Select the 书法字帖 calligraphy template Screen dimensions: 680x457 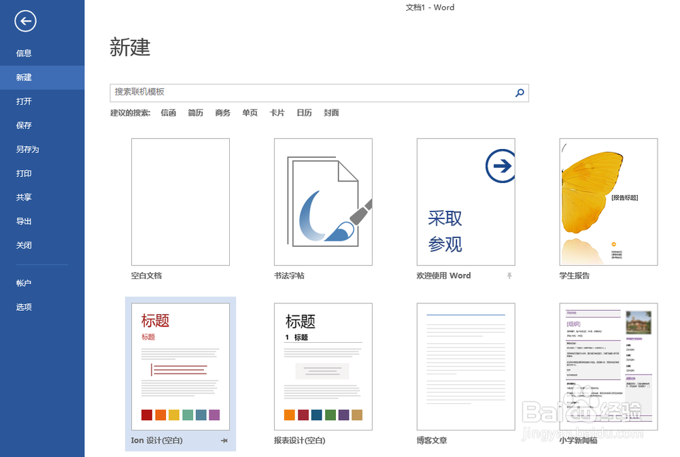[x=323, y=202]
